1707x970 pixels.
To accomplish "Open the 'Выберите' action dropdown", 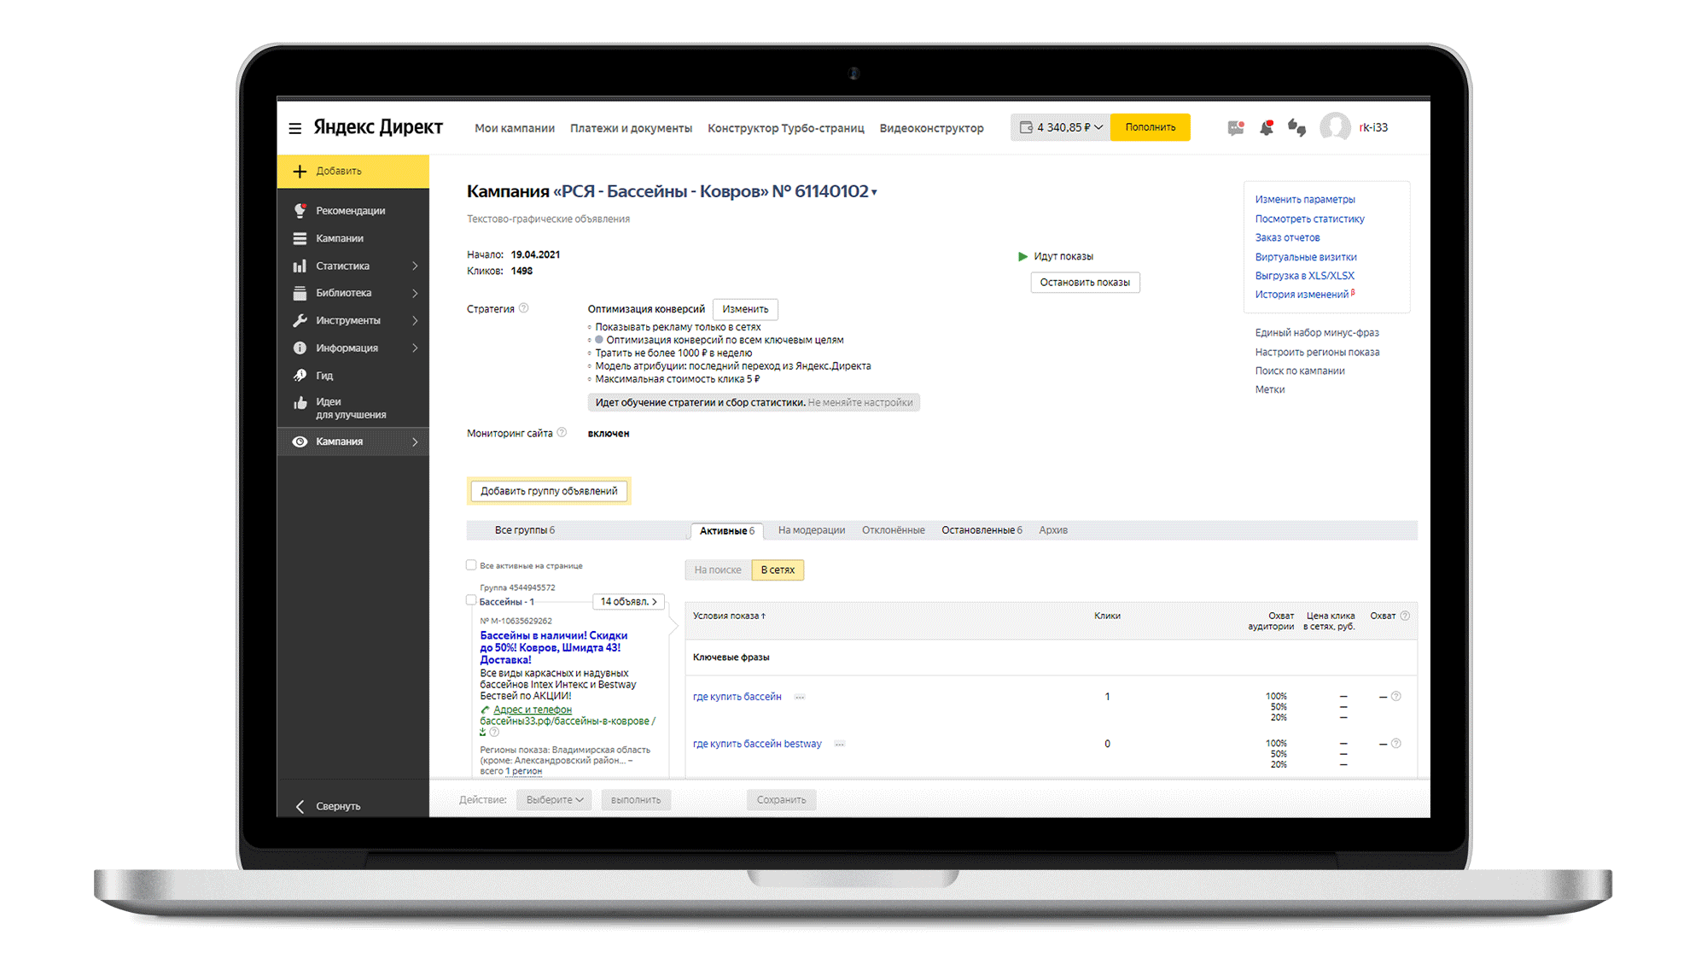I will click(555, 799).
